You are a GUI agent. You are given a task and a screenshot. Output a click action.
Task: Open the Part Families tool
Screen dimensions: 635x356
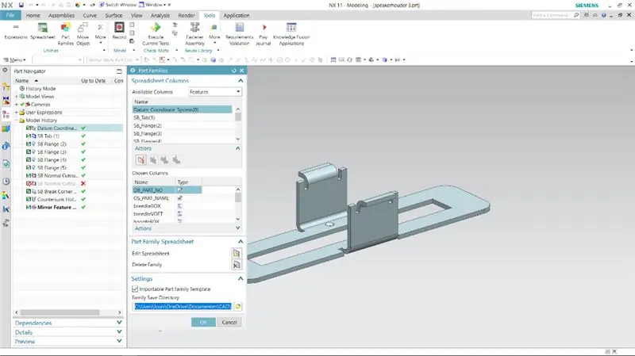point(65,33)
